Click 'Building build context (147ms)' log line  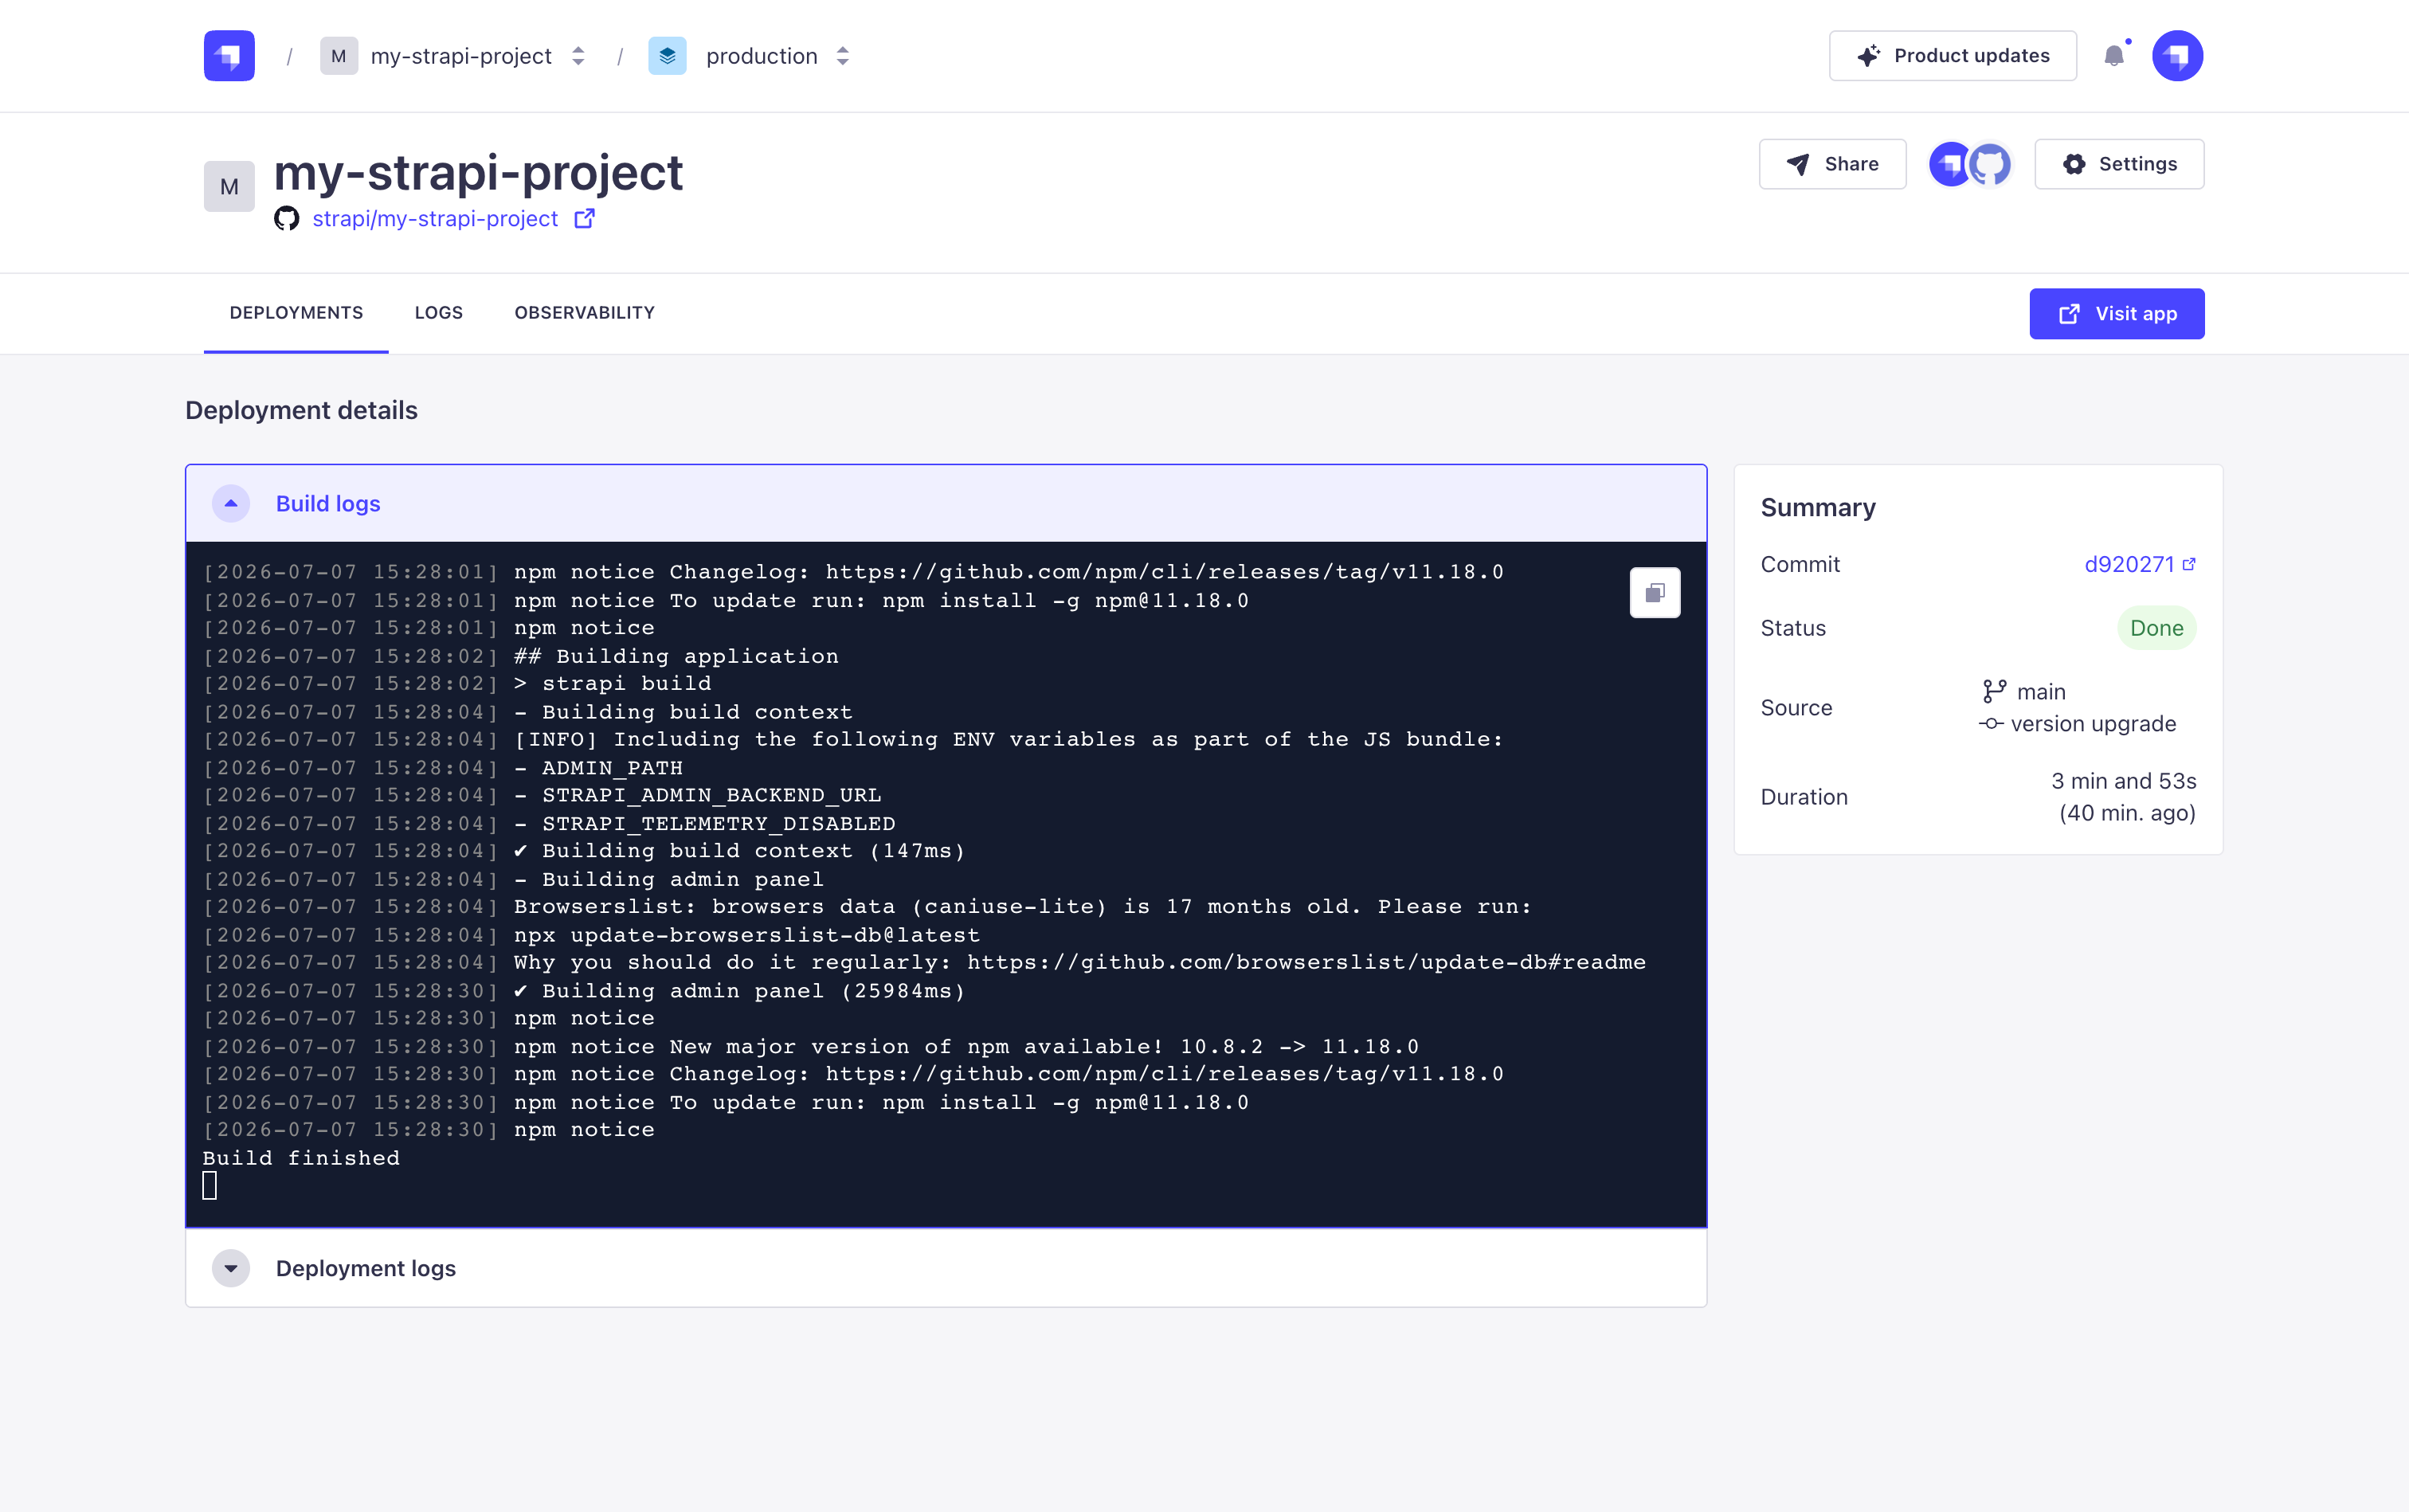[739, 851]
